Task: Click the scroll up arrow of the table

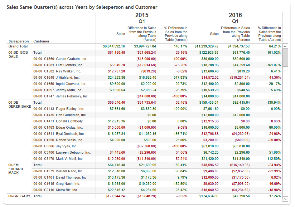Action: (x=285, y=46)
